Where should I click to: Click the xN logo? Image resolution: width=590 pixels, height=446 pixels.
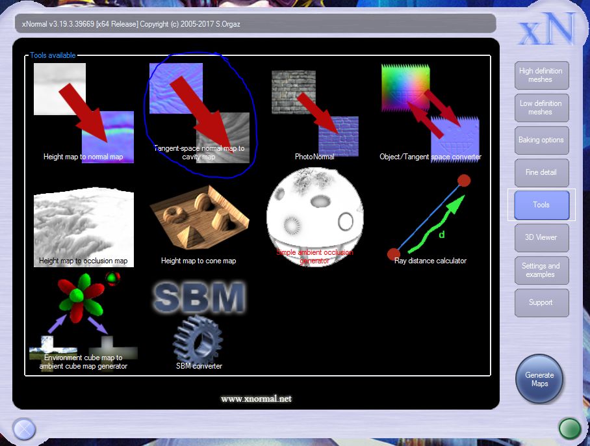(x=548, y=28)
